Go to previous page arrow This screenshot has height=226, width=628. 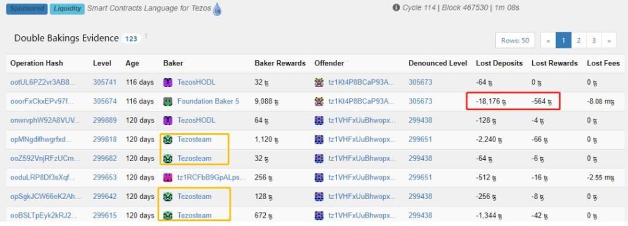point(548,40)
